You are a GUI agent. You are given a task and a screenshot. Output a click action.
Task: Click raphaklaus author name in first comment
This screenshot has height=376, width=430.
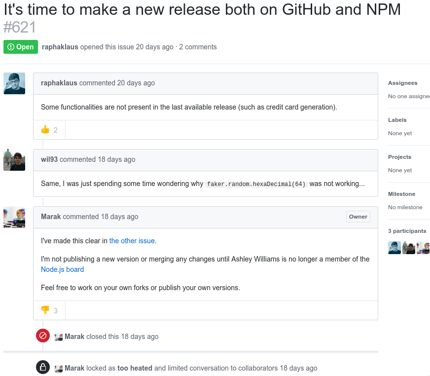pos(59,83)
